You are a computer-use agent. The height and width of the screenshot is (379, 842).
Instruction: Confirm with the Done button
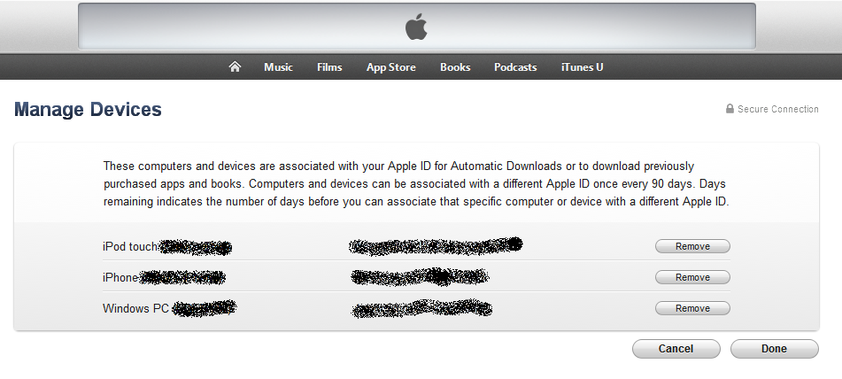point(774,349)
